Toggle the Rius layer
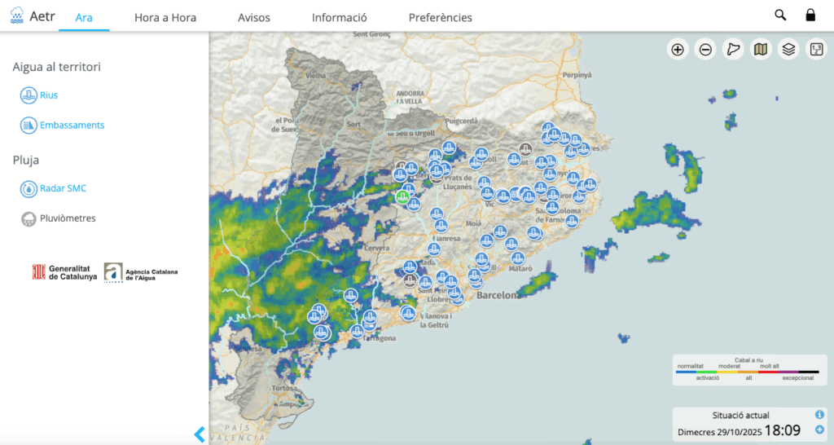834x445 pixels. click(29, 95)
